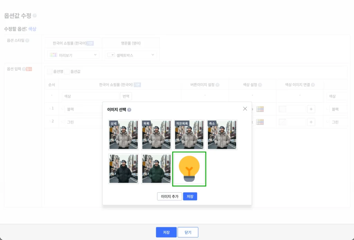Click help icon beside 색상 이미지 연결 header
Viewport: 354px width, 240px height.
pyautogui.click(x=313, y=85)
